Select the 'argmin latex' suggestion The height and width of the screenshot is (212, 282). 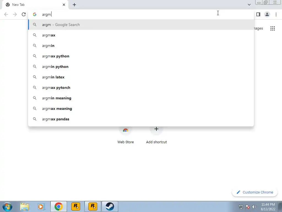(x=141, y=77)
